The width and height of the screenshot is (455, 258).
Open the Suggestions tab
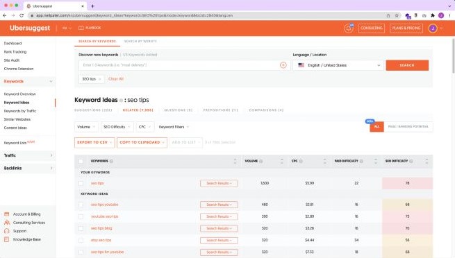[x=93, y=110]
